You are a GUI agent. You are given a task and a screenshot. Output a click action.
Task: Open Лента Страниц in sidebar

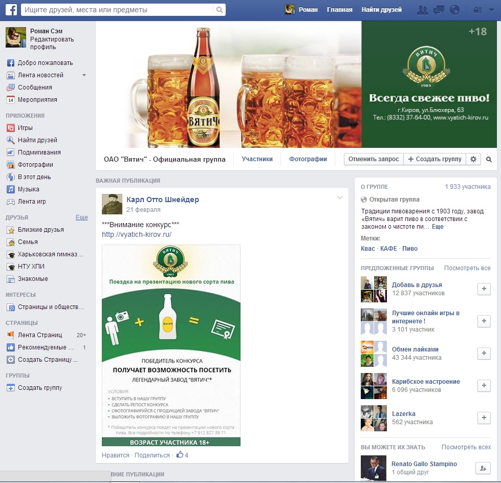click(x=34, y=335)
